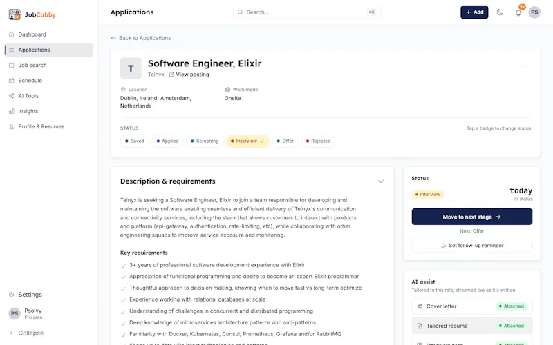The width and height of the screenshot is (553, 345).
Task: Select the Interview status badge
Action: pyautogui.click(x=247, y=141)
